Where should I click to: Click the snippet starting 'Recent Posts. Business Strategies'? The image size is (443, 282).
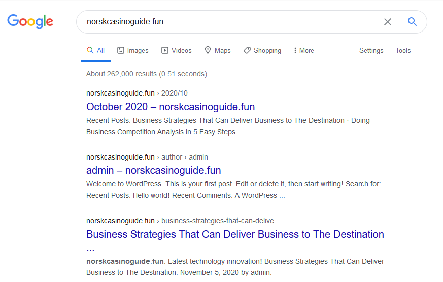coord(228,126)
